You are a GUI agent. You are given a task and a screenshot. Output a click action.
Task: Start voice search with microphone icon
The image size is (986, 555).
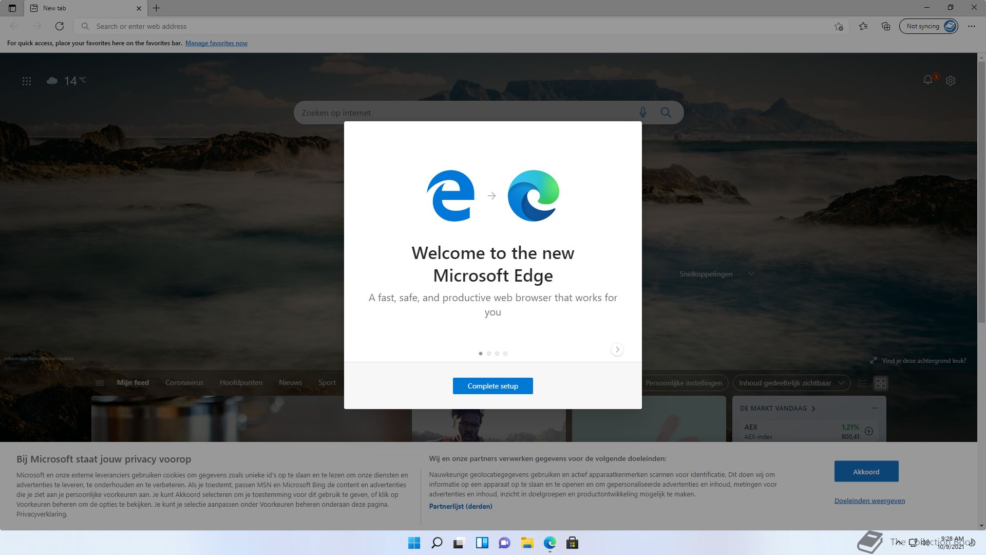[x=643, y=113]
